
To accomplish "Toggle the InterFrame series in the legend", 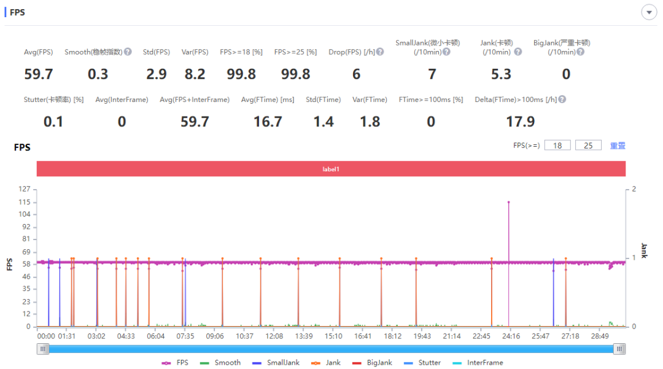I will [478, 363].
